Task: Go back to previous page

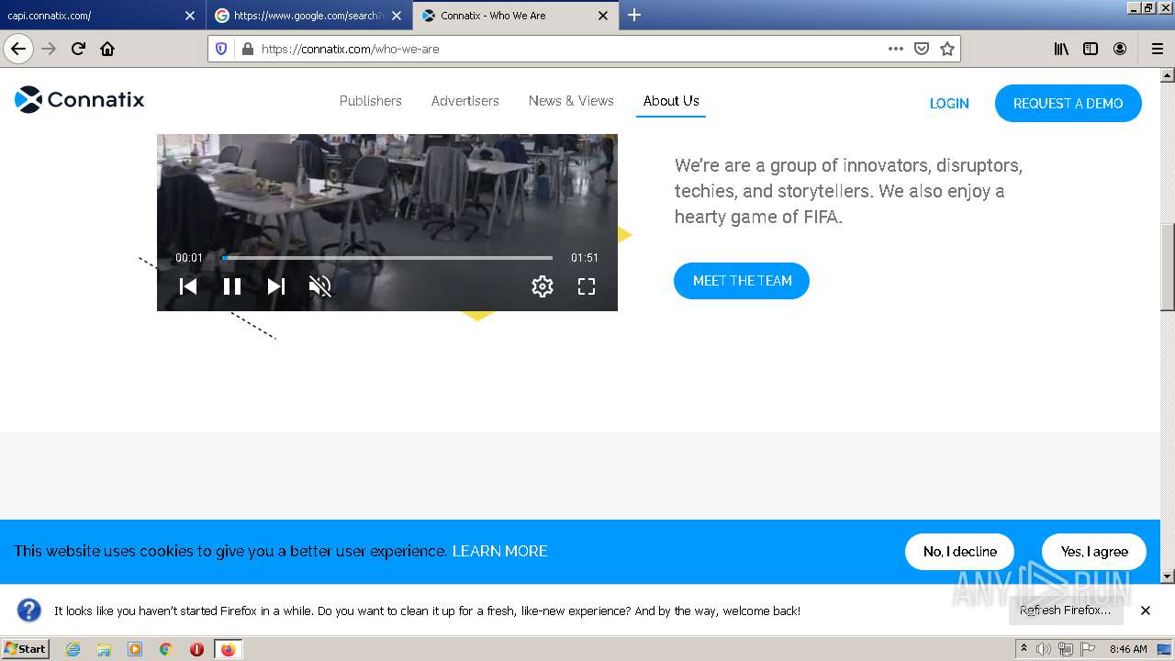Action: pyautogui.click(x=18, y=49)
